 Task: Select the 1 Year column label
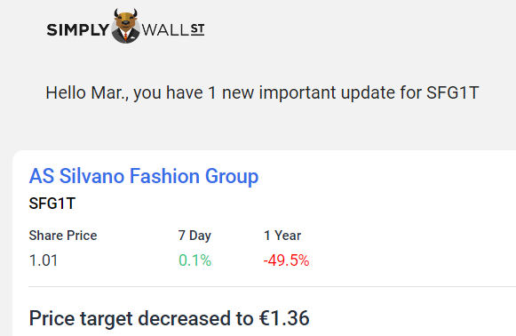tap(282, 236)
